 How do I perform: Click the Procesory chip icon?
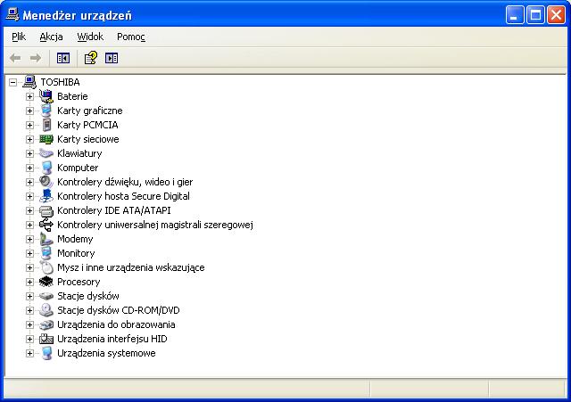point(46,282)
